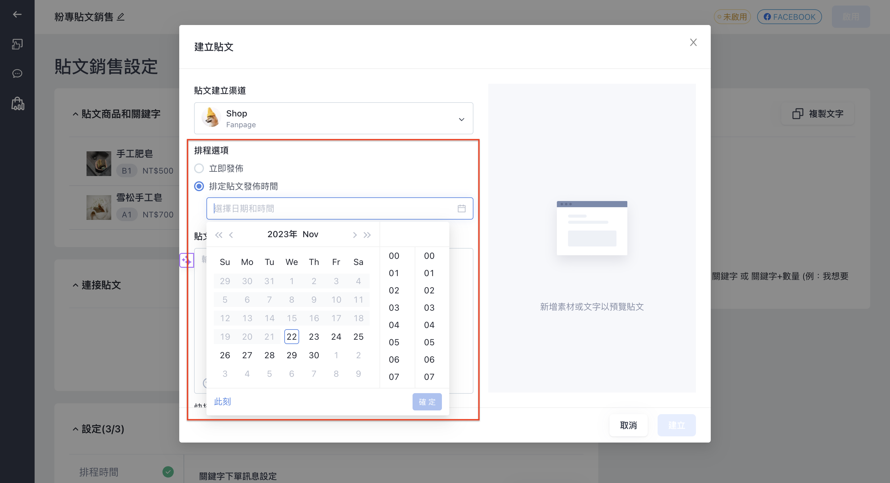The height and width of the screenshot is (483, 890).
Task: Click the 此刻 now link
Action: 222,401
